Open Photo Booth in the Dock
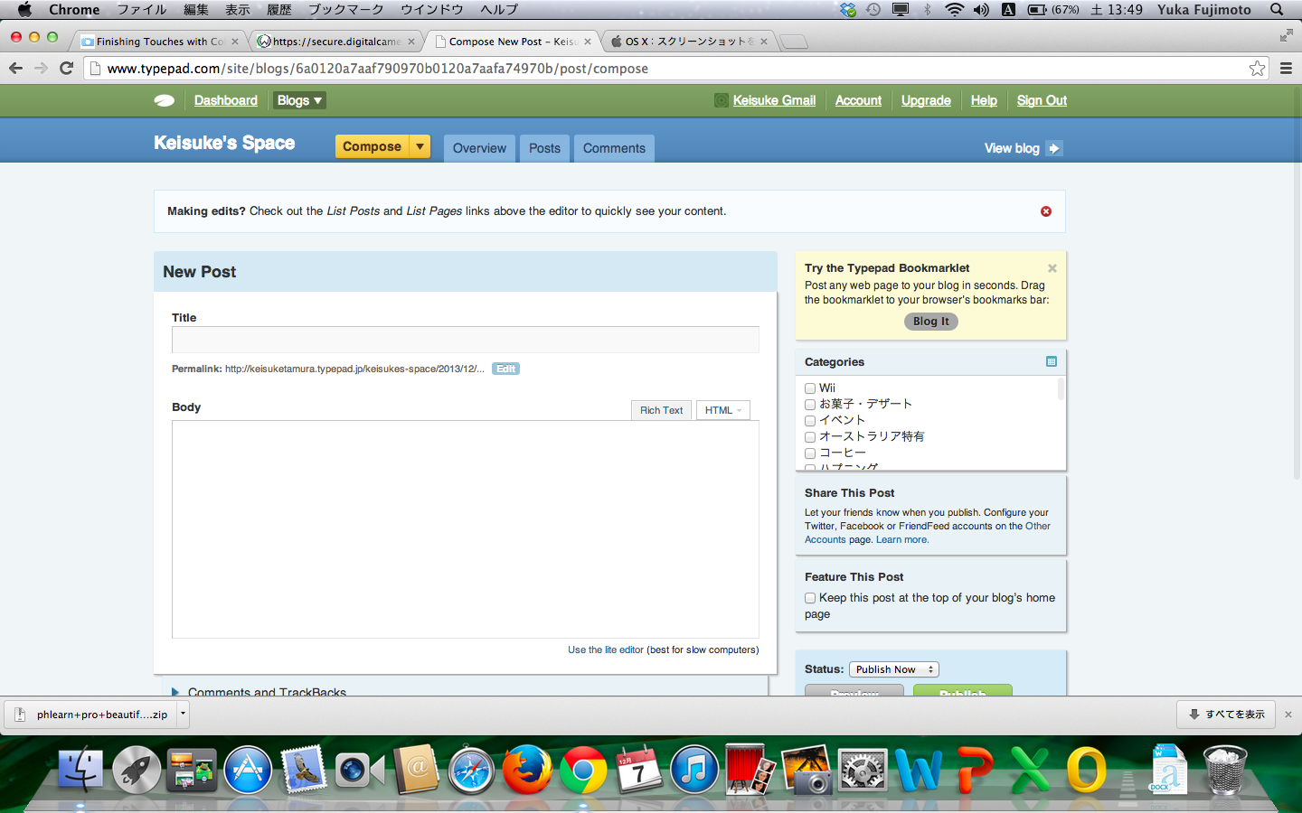This screenshot has height=813, width=1302. (x=750, y=770)
